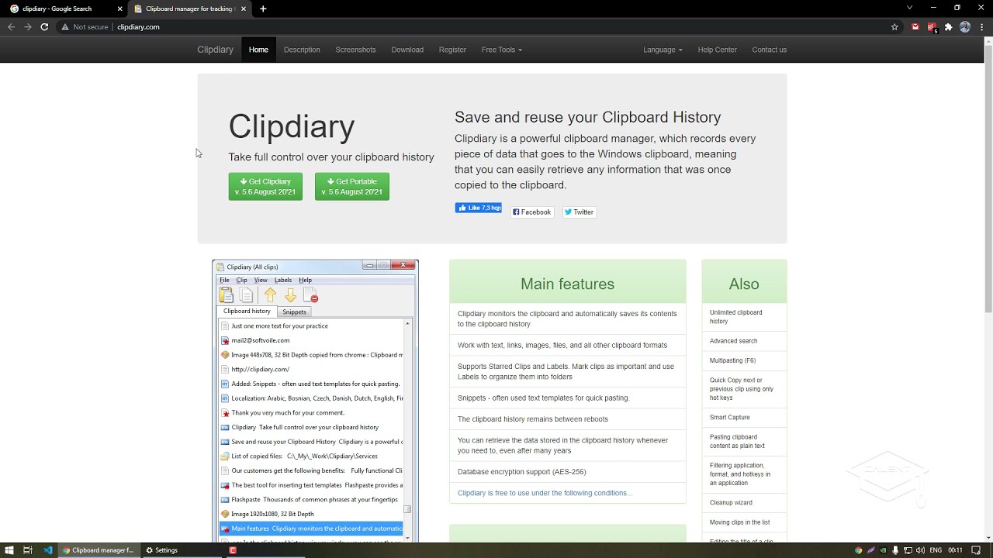
Task: Expand the Free Tools dropdown
Action: click(501, 50)
